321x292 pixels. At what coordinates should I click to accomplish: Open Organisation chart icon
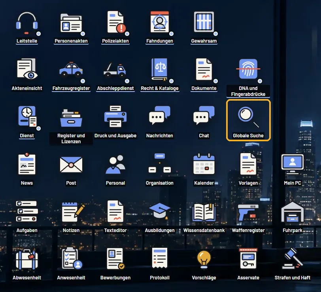pos(160,163)
